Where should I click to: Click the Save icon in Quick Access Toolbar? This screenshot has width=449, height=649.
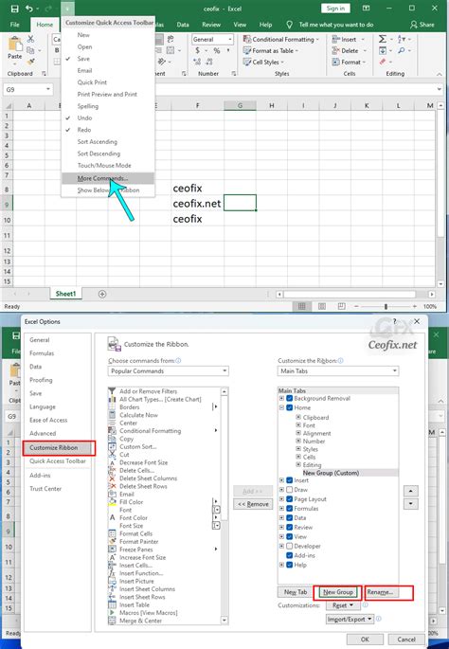(x=14, y=9)
